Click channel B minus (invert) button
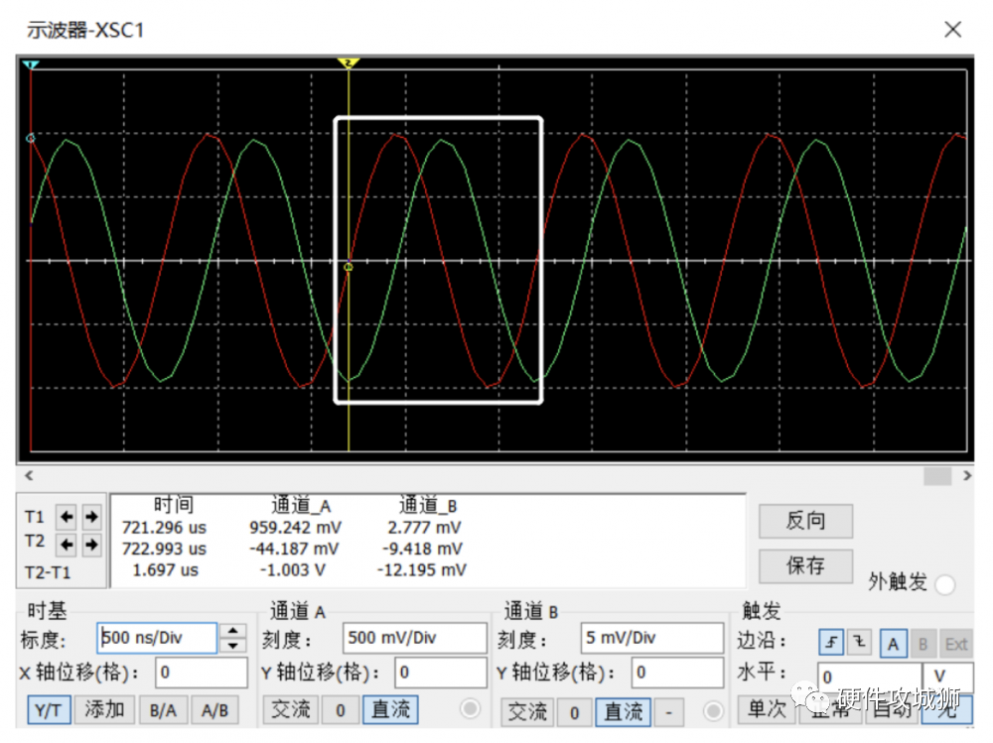Viewport: 993px width, 743px height. tap(668, 712)
